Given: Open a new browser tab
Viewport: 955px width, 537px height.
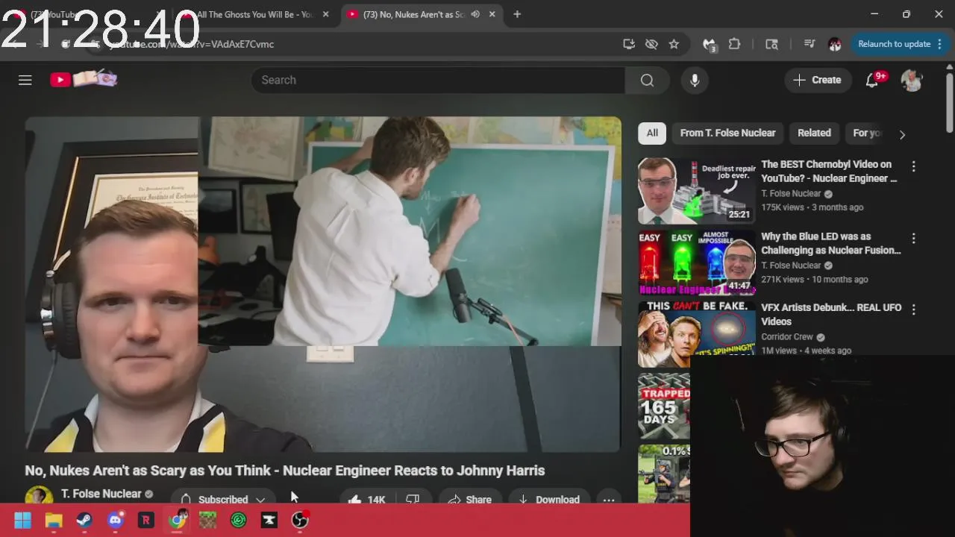Looking at the screenshot, I should point(517,14).
